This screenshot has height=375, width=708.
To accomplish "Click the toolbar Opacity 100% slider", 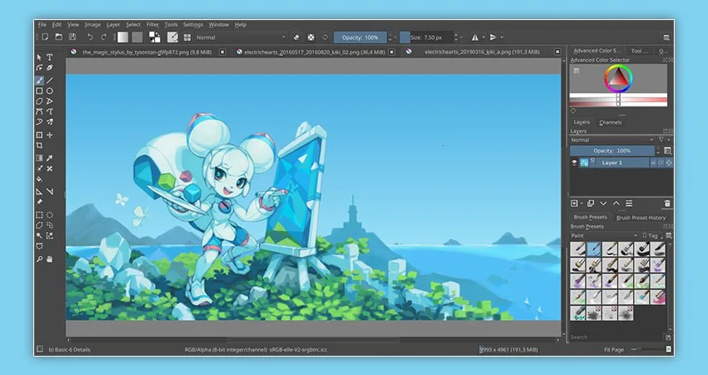I will click(361, 37).
